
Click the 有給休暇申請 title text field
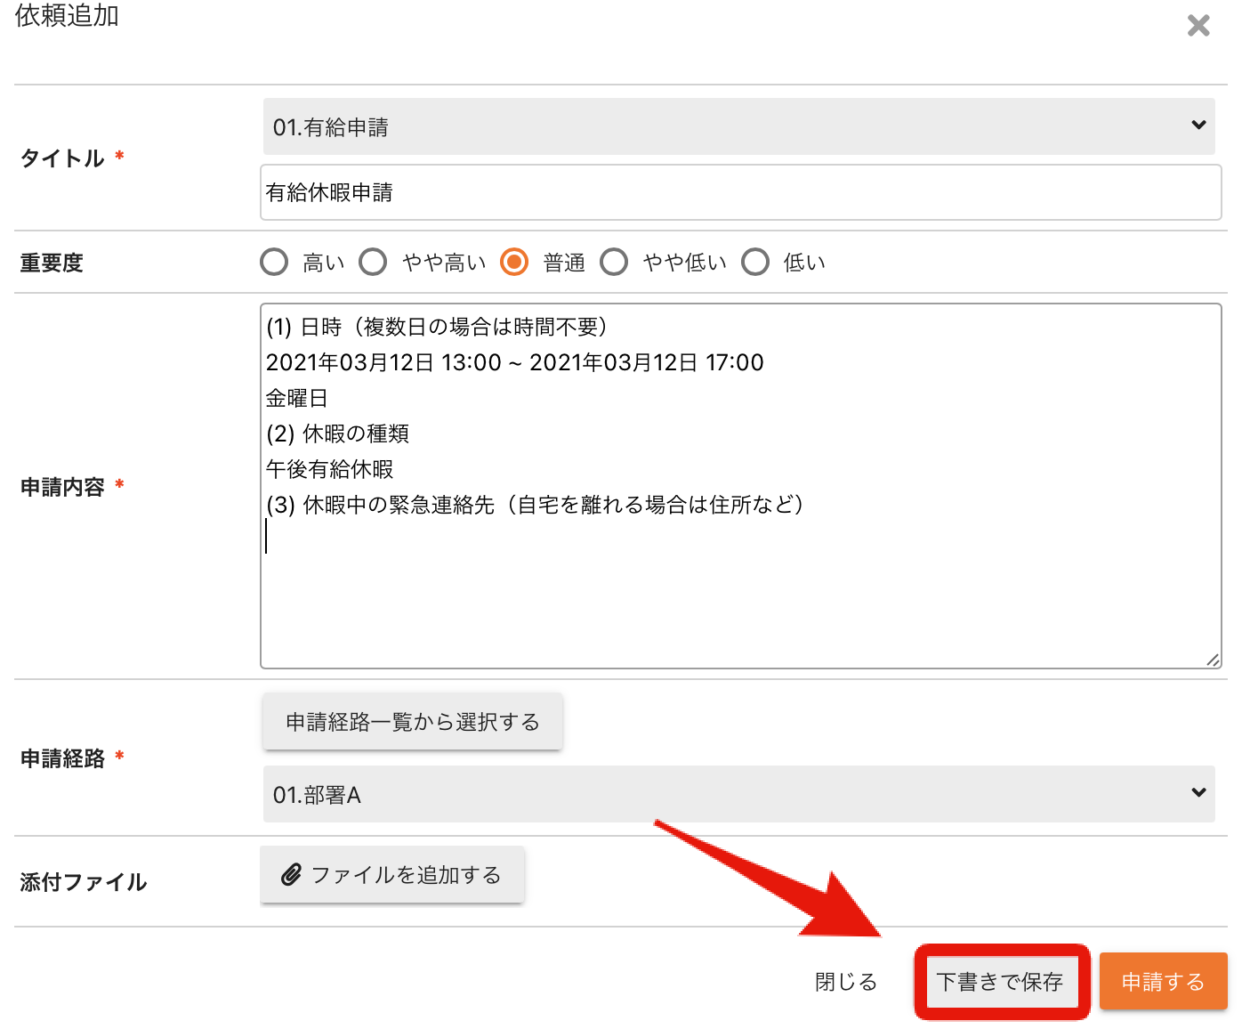tap(740, 192)
